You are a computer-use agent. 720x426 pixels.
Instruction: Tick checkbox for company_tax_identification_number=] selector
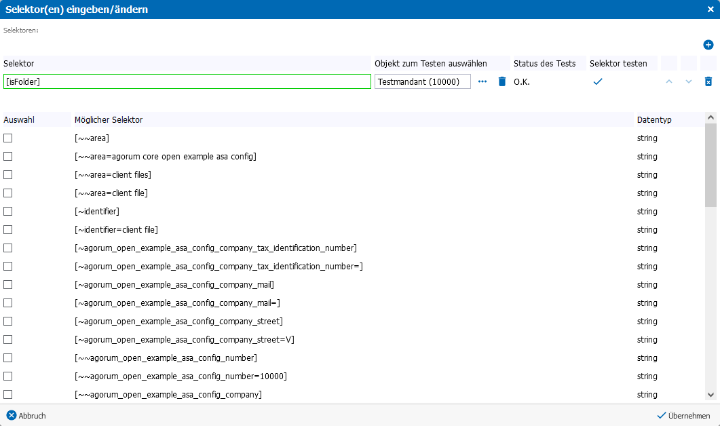(x=8, y=266)
